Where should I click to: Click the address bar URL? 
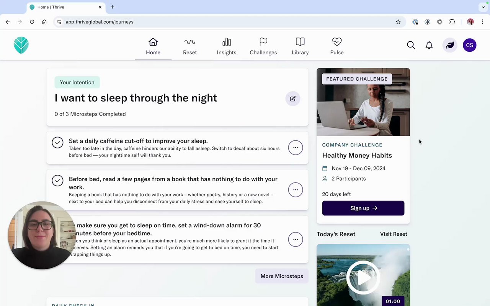pos(100,22)
